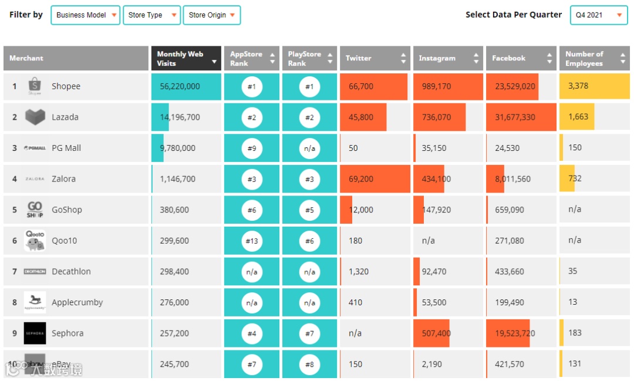Change the Q4 2021 quarter selector
The image size is (634, 381).
click(599, 15)
